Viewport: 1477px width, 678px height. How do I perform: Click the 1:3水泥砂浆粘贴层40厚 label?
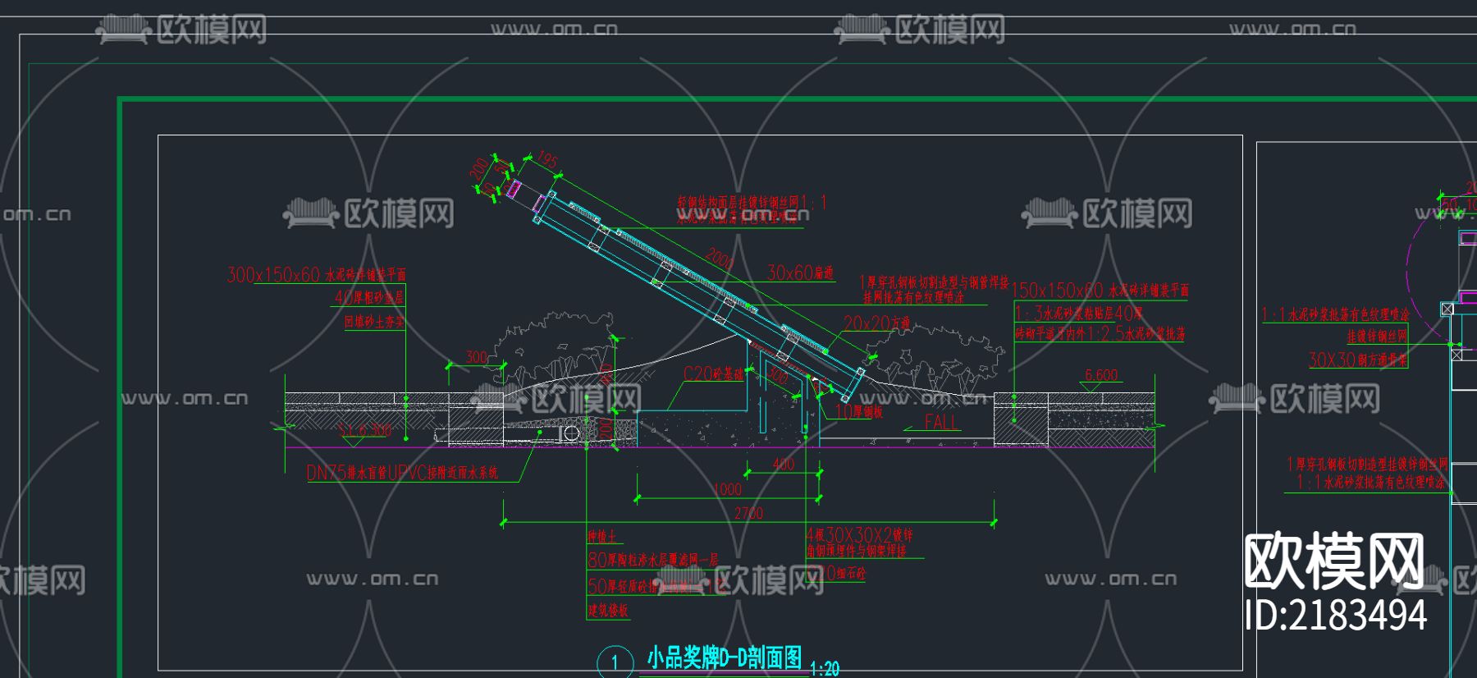pyautogui.click(x=1079, y=314)
